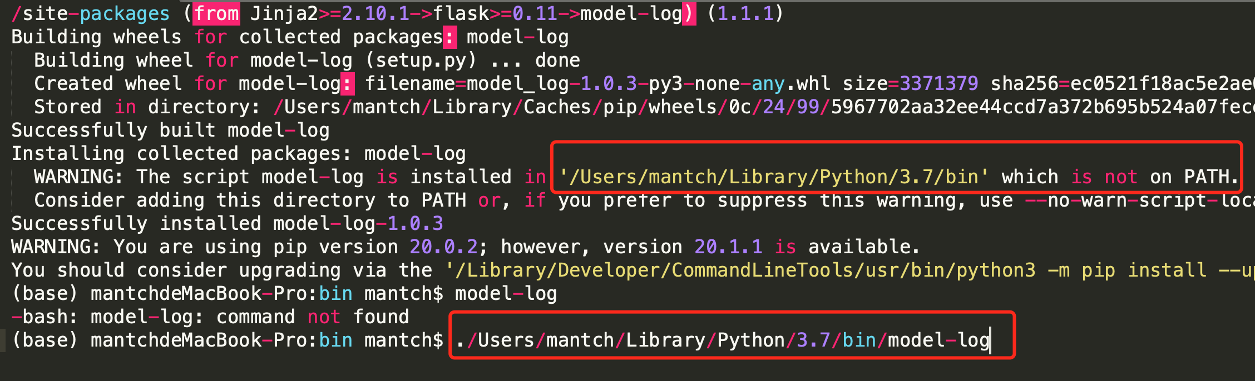
Task: Click "Building wheels for collected packages" line
Action: (x=290, y=37)
